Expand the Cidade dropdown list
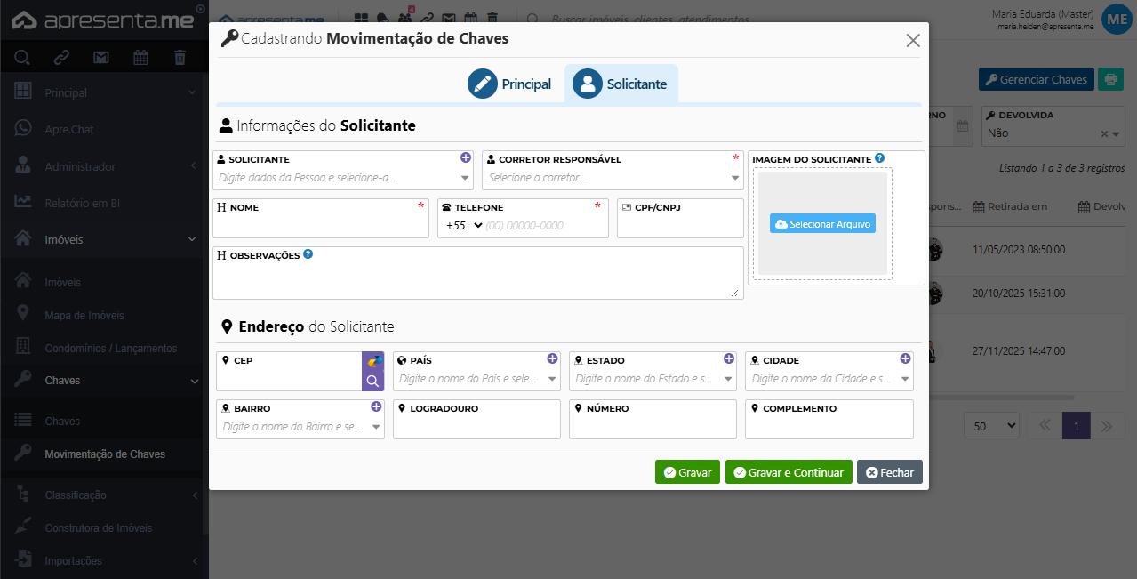The width and height of the screenshot is (1137, 579). [x=906, y=379]
